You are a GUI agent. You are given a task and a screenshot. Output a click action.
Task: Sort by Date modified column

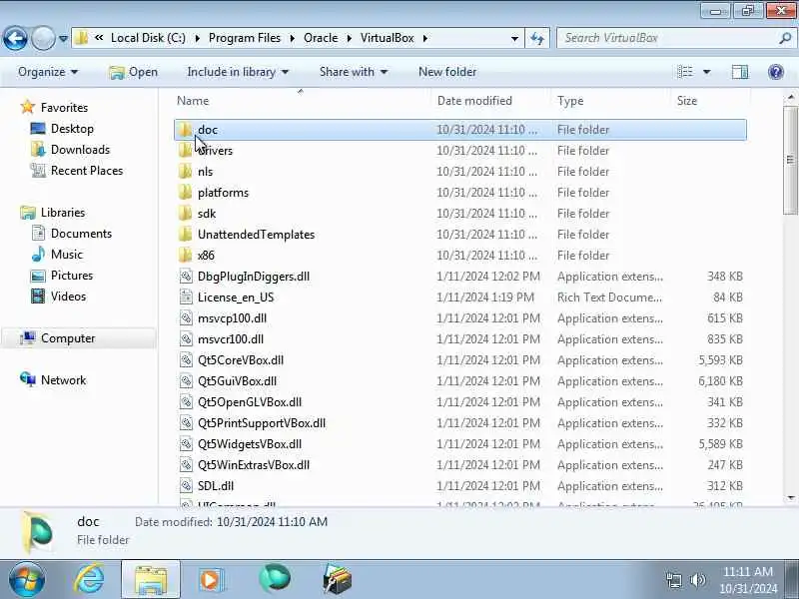tap(491, 101)
